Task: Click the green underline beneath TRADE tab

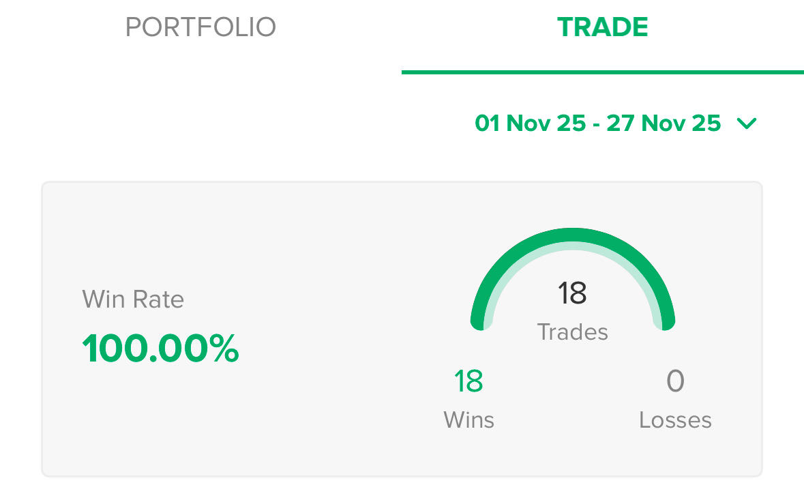Action: pos(602,71)
